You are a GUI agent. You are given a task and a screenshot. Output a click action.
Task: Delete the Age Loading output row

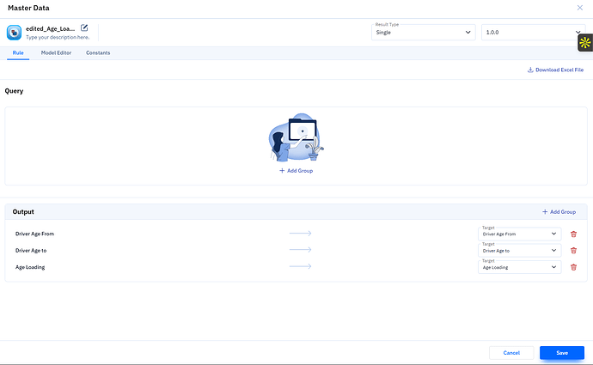click(x=573, y=267)
